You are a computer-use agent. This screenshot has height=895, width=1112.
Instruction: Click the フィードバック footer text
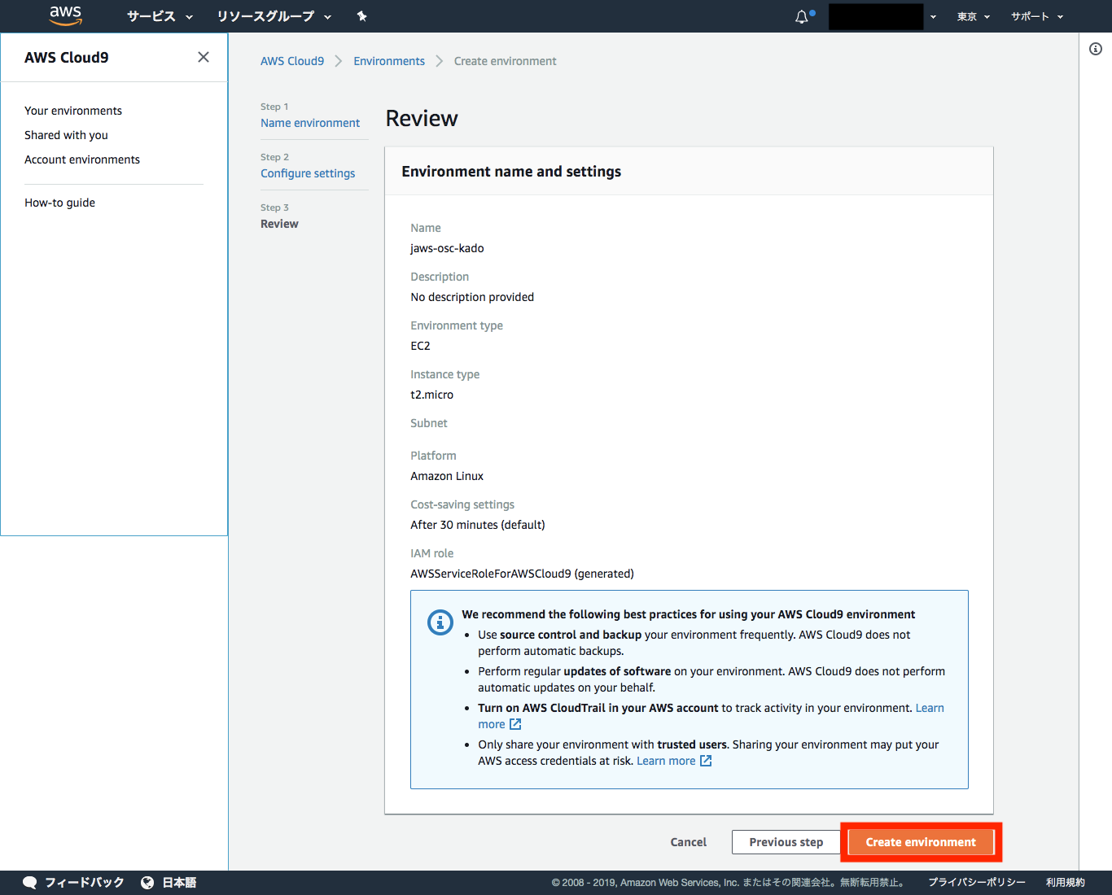coord(85,883)
